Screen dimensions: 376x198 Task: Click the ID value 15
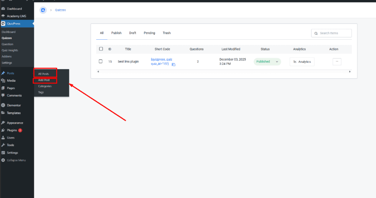(x=110, y=61)
